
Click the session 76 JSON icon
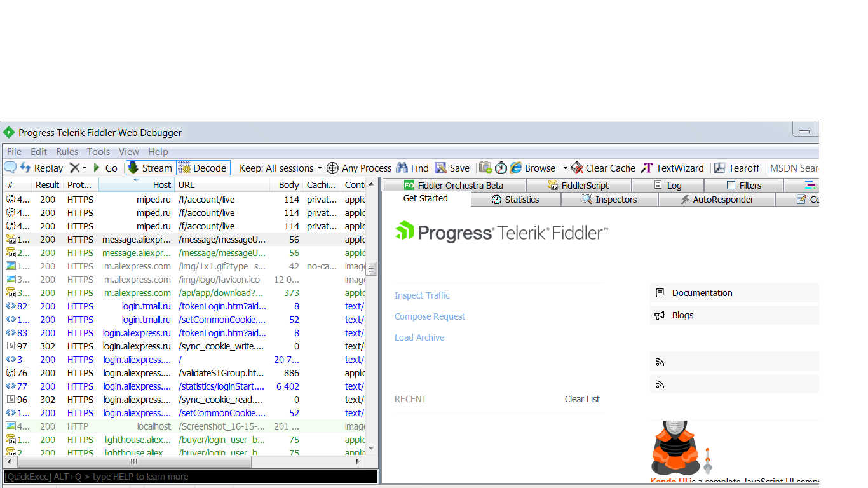tap(11, 373)
